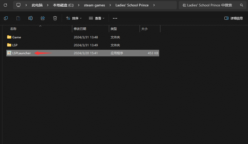Screen dimensions: 248x144
Task: Open the three-dot more options menu
Action: [115, 18]
